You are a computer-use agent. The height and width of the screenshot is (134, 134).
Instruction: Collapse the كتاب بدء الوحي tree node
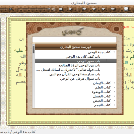pyautogui.click(x=114, y=52)
